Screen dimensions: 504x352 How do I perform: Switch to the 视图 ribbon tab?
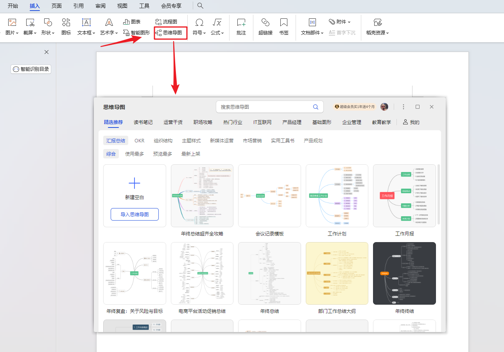(122, 6)
